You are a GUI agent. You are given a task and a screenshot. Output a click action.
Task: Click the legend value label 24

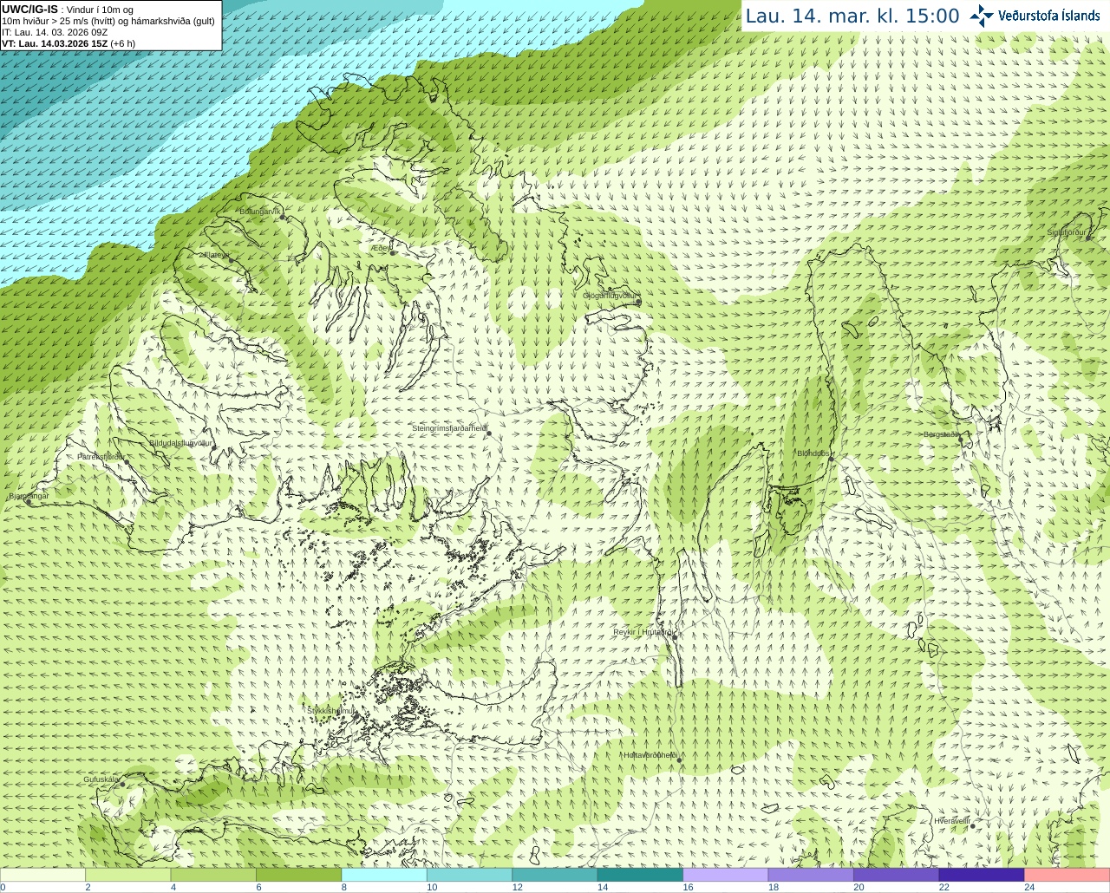pos(1029,887)
